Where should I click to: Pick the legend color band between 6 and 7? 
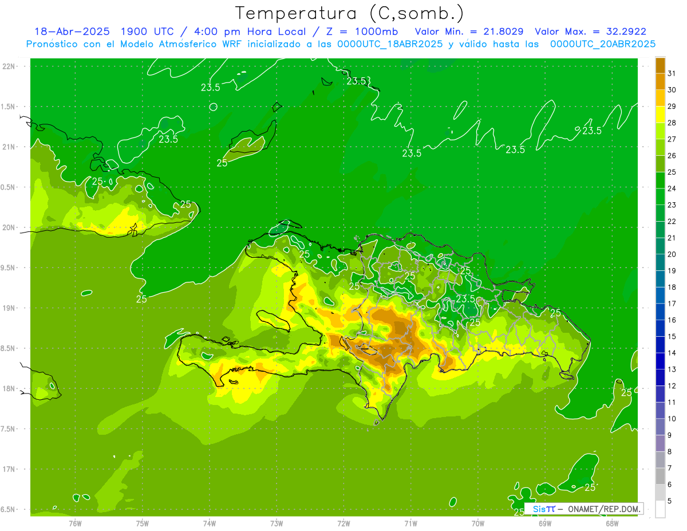click(660, 476)
